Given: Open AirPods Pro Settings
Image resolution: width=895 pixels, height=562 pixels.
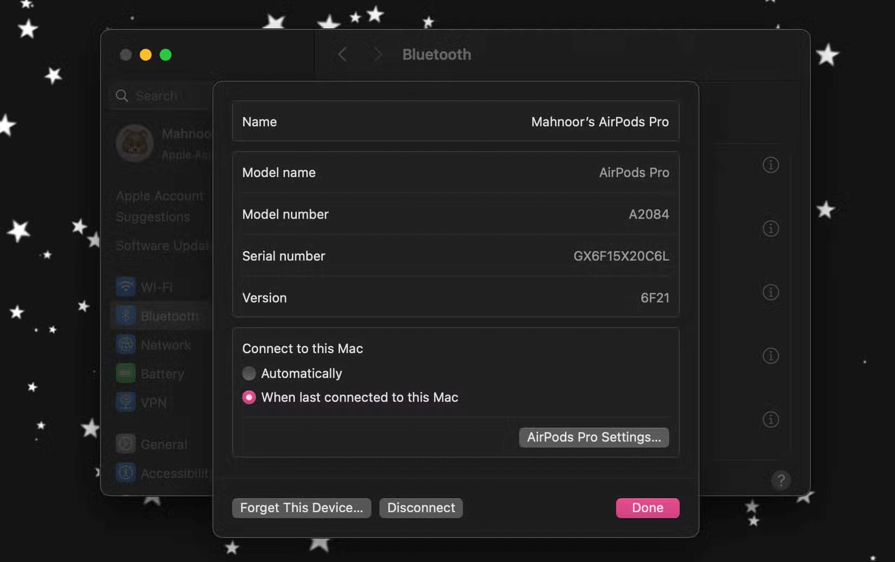Looking at the screenshot, I should pyautogui.click(x=593, y=437).
